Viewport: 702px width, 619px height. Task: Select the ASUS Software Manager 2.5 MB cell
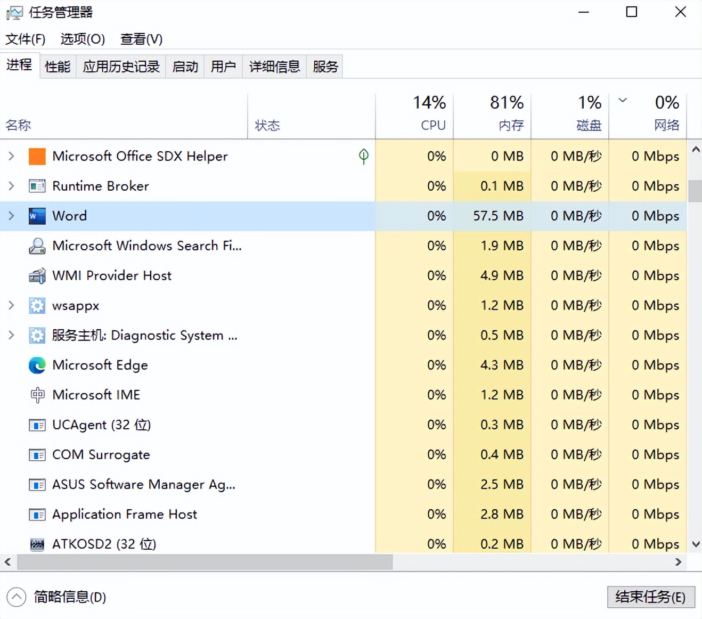(x=492, y=484)
